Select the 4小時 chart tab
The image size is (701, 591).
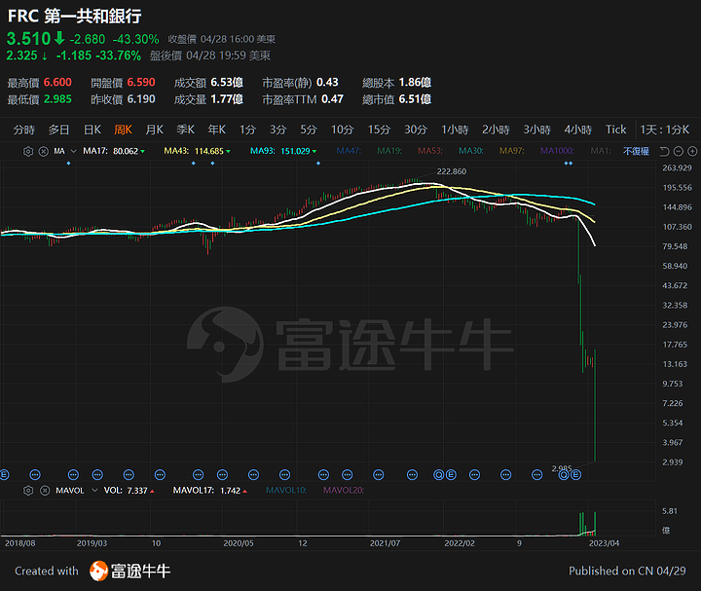click(578, 129)
